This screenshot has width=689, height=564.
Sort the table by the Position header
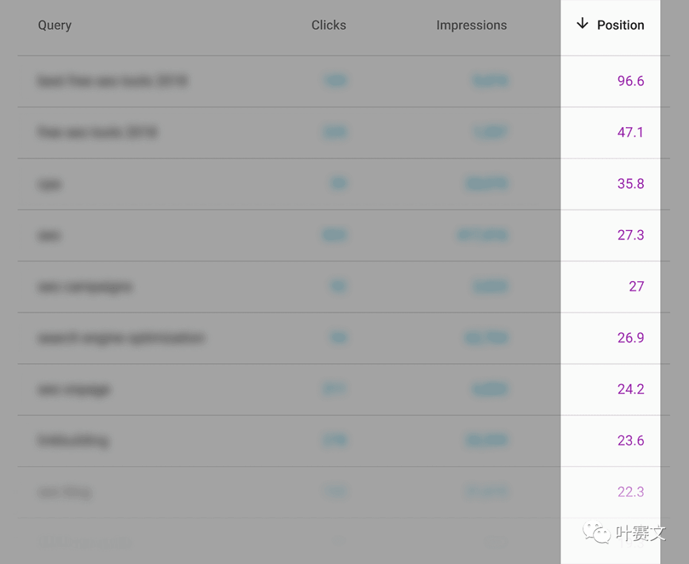click(621, 25)
